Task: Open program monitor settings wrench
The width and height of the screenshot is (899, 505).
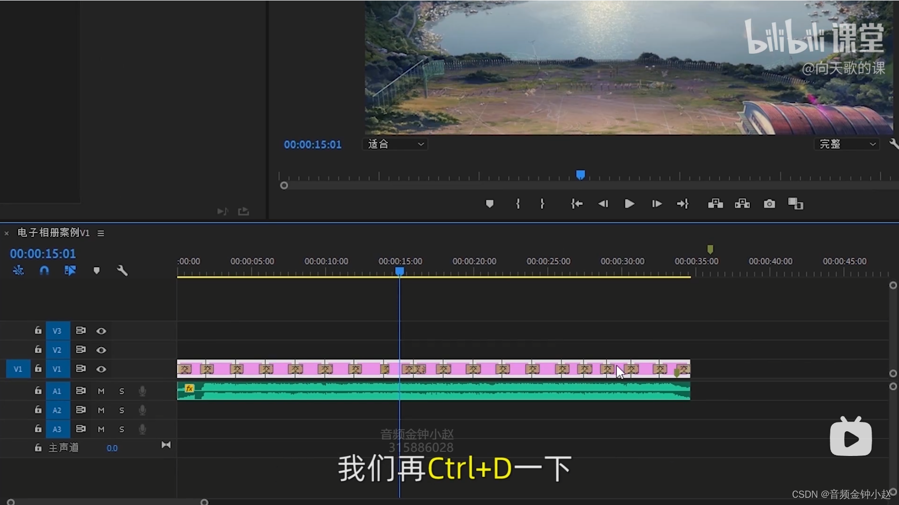Action: (894, 144)
